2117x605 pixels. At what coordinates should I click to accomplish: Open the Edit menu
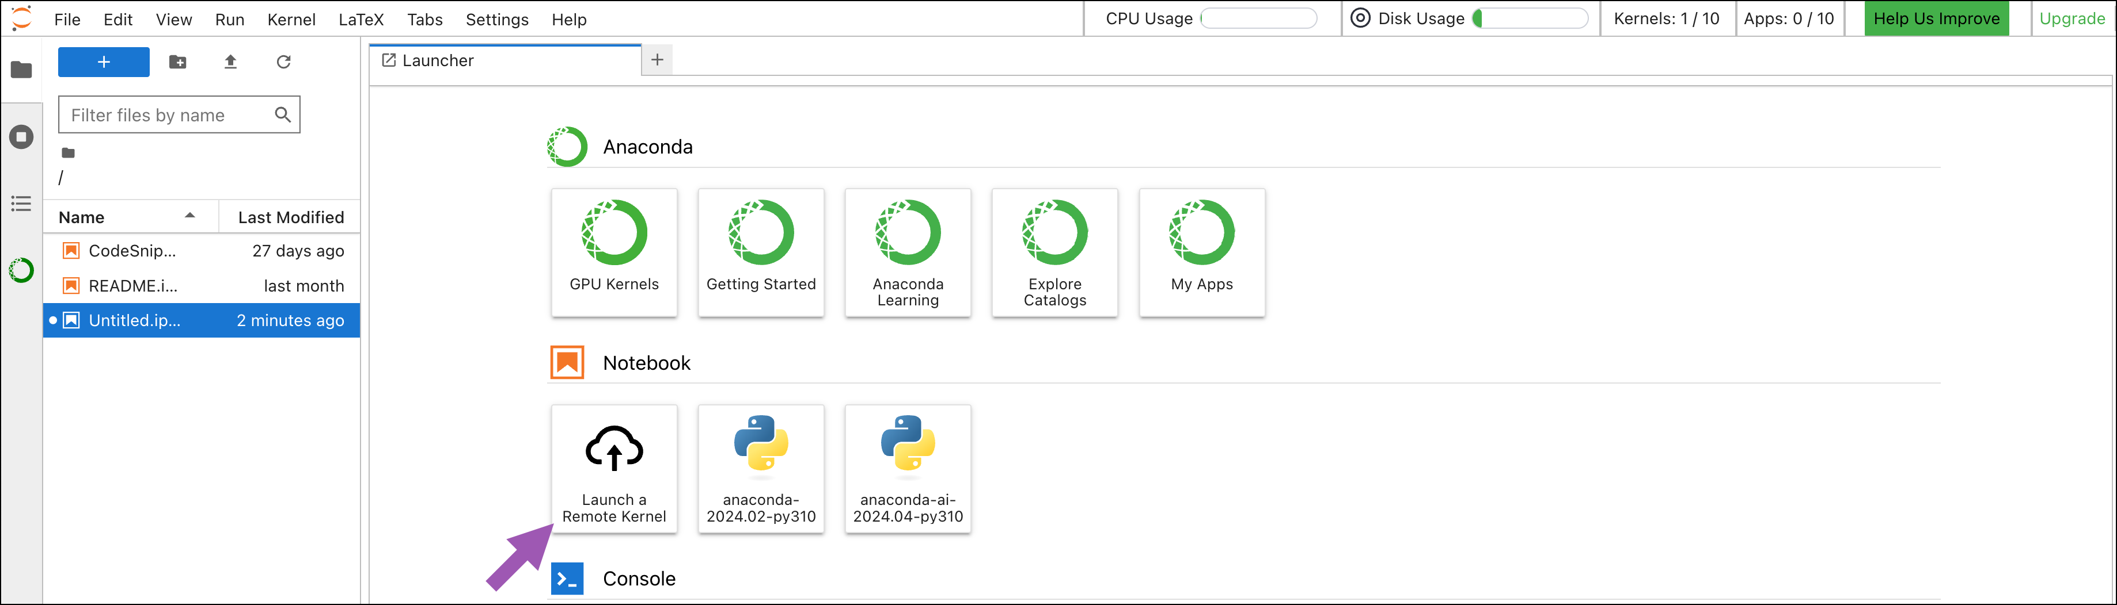118,20
